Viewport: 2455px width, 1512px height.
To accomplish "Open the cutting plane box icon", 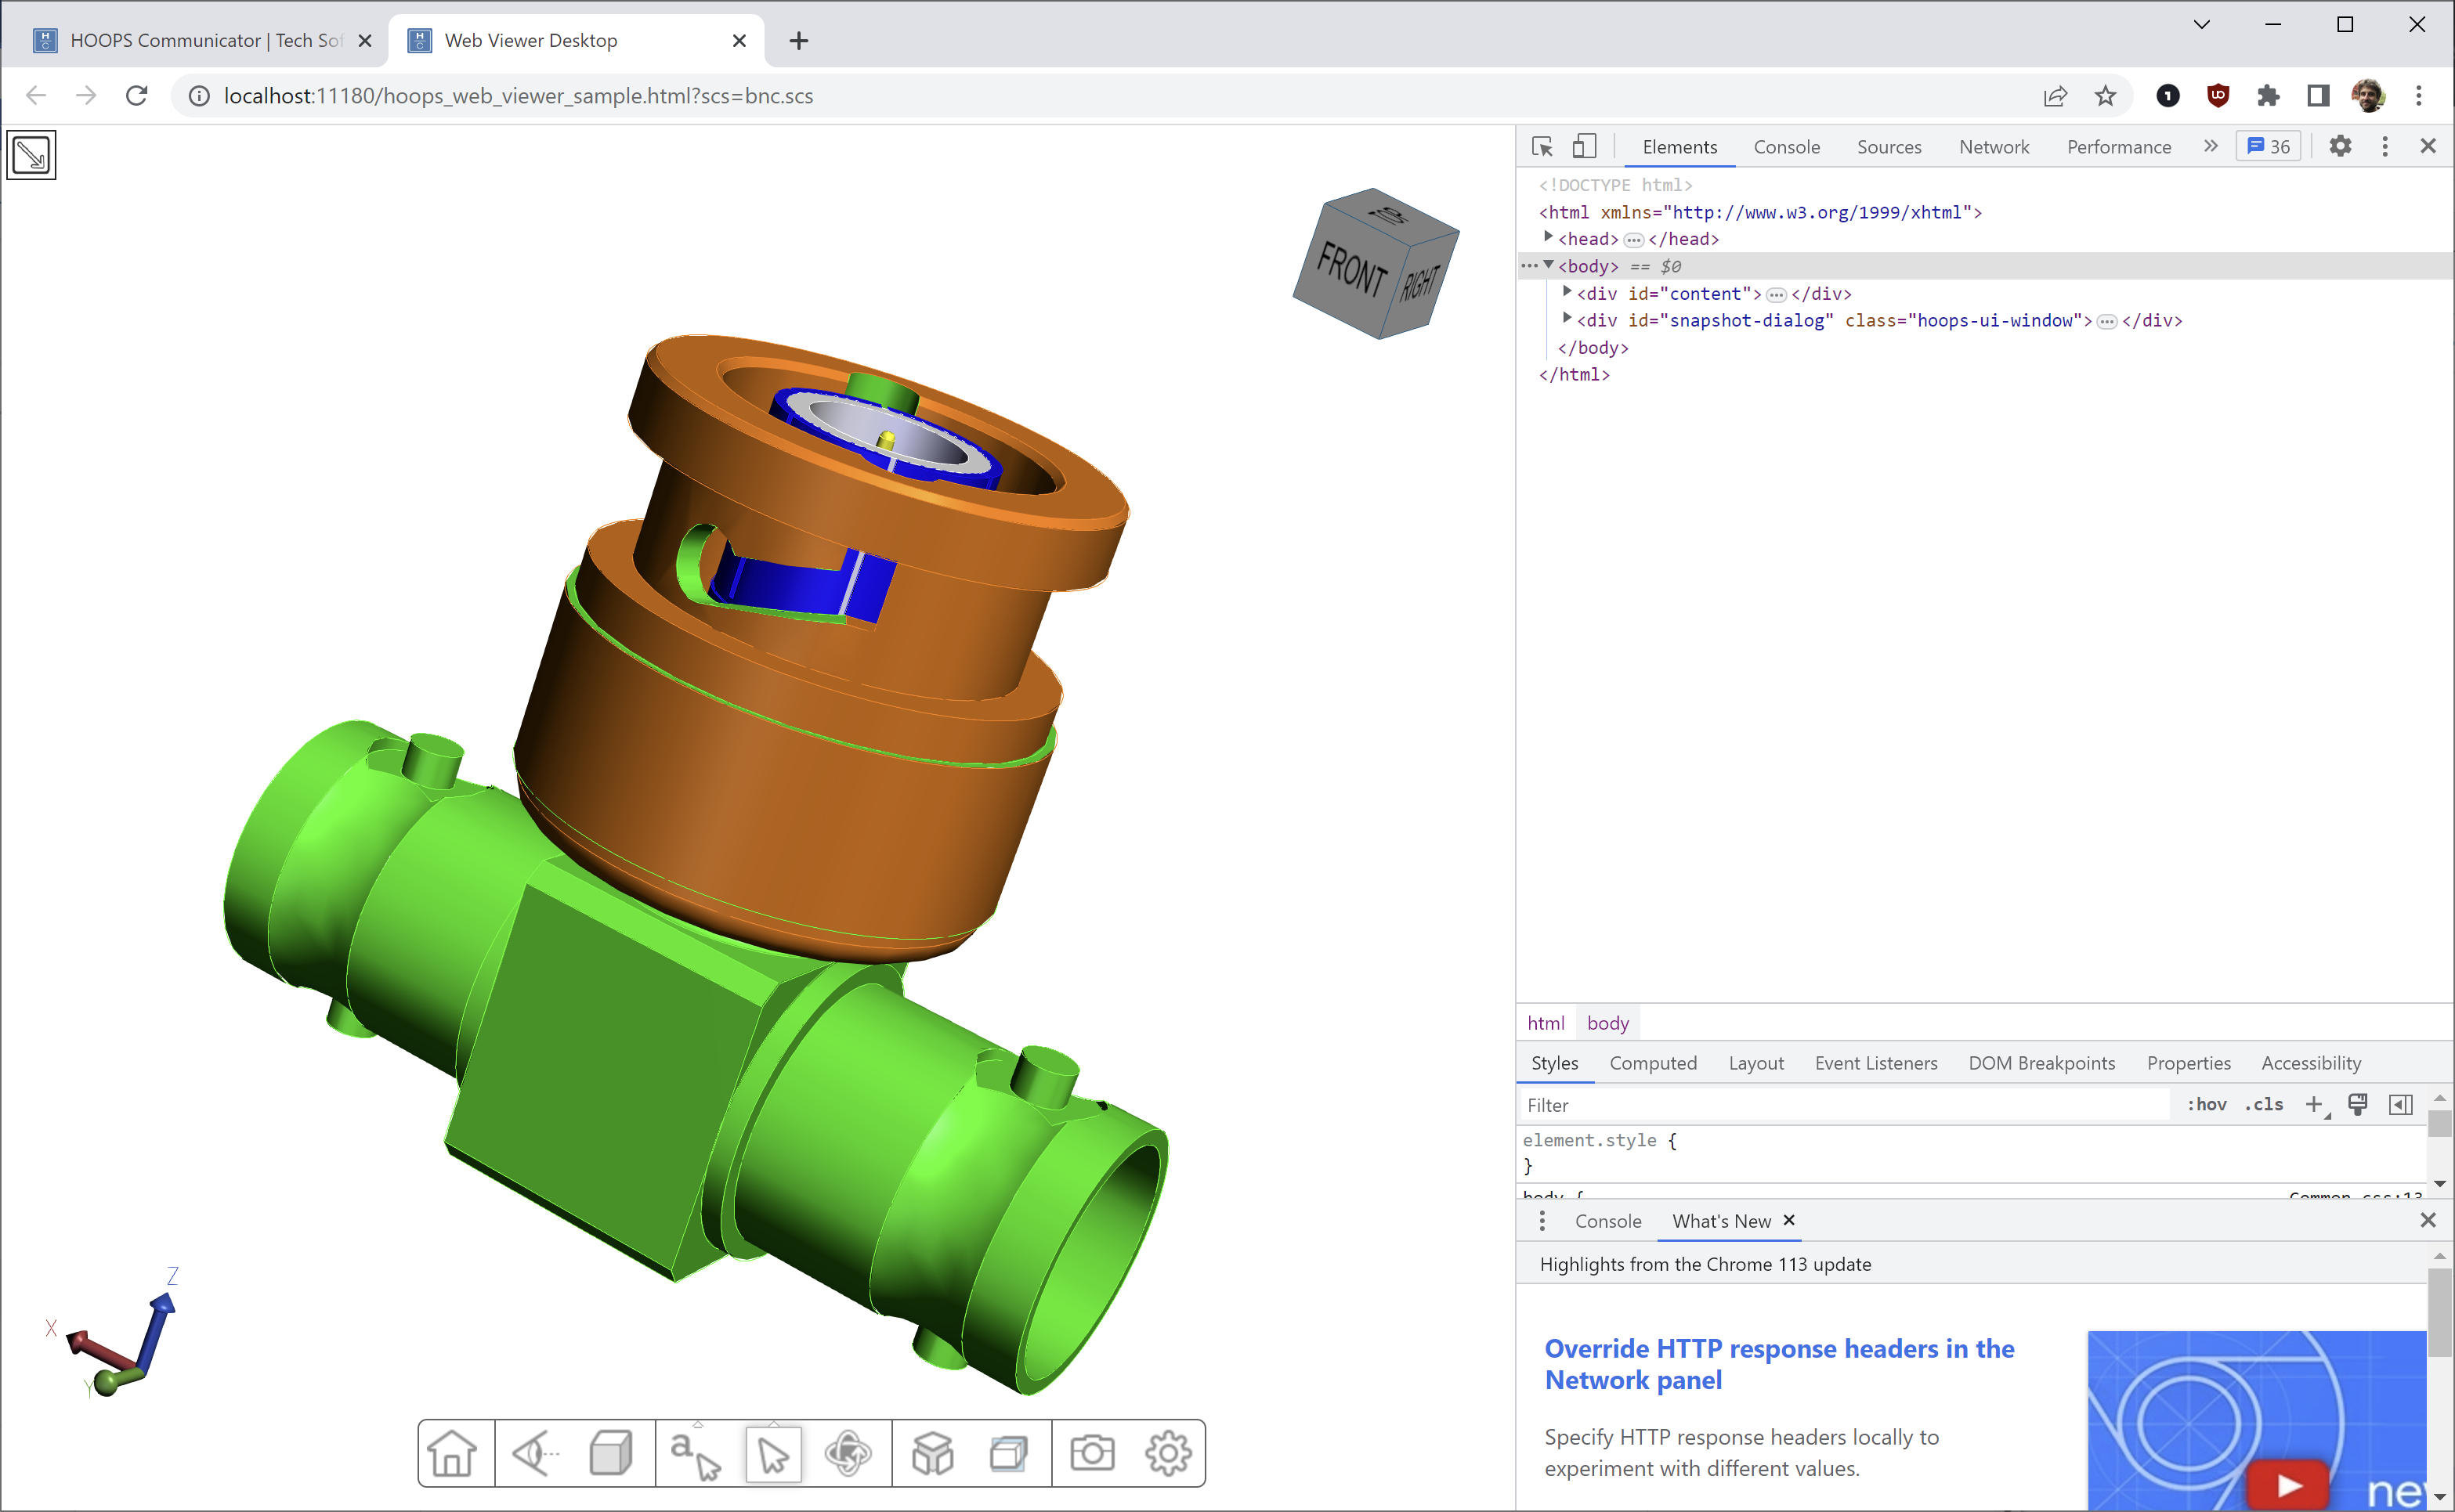I will click(1008, 1453).
